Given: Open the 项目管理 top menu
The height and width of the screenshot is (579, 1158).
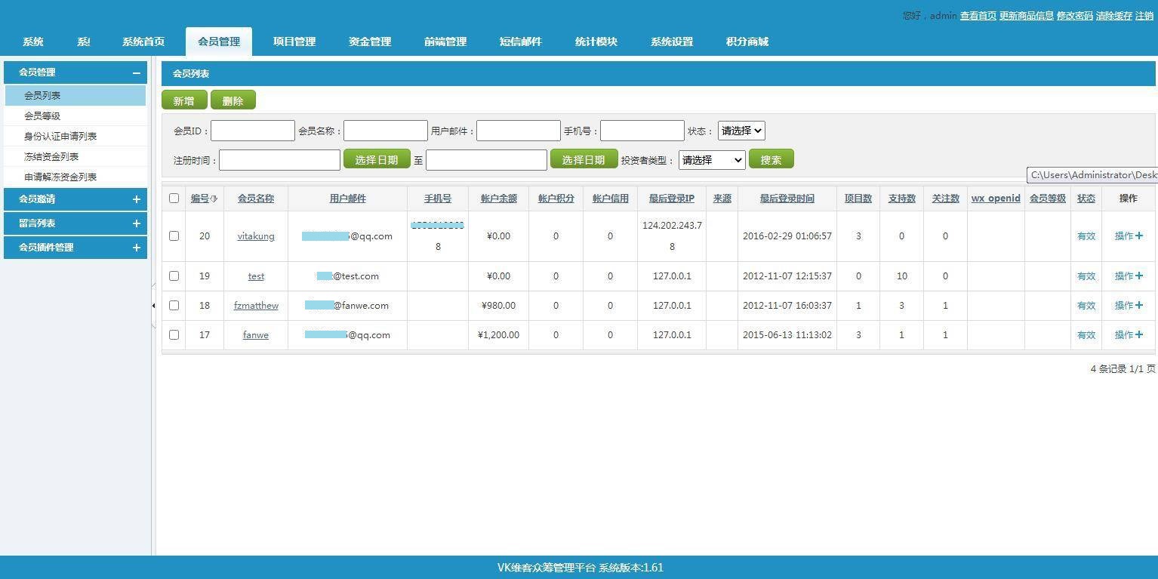Looking at the screenshot, I should click(x=294, y=42).
